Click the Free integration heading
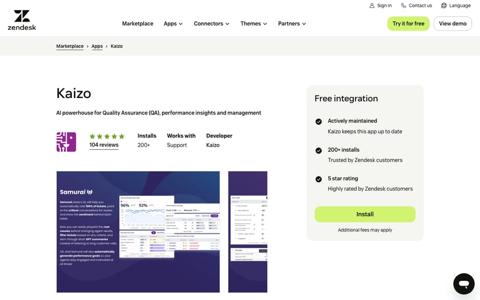 click(x=346, y=99)
